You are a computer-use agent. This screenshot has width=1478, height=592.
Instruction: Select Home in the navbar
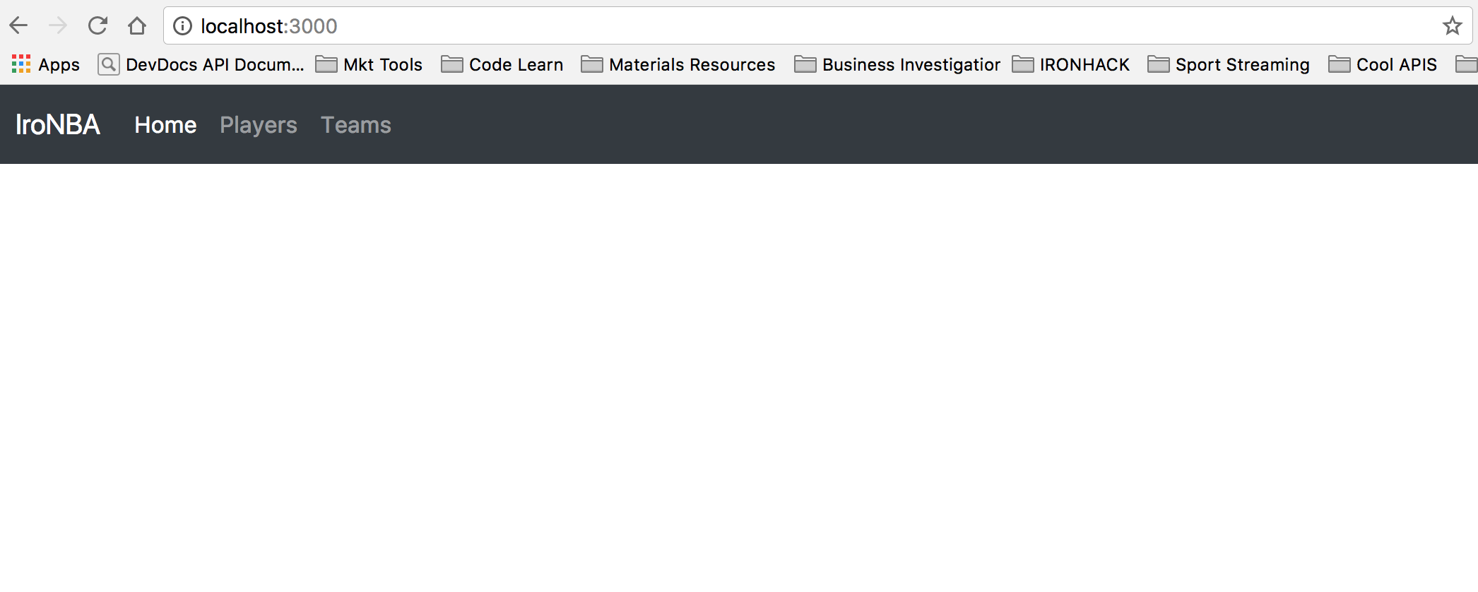[165, 125]
